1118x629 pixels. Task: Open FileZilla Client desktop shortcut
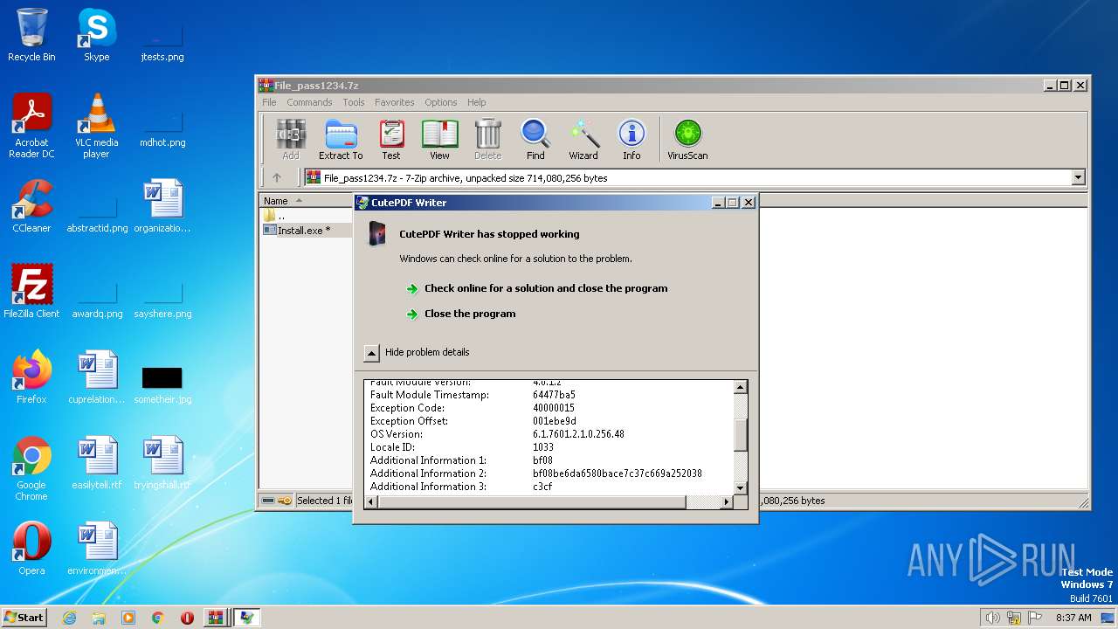[31, 292]
